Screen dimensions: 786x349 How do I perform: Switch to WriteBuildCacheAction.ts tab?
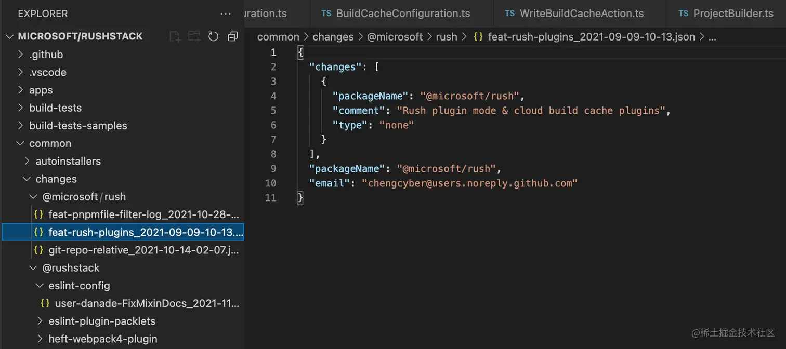[x=581, y=14]
